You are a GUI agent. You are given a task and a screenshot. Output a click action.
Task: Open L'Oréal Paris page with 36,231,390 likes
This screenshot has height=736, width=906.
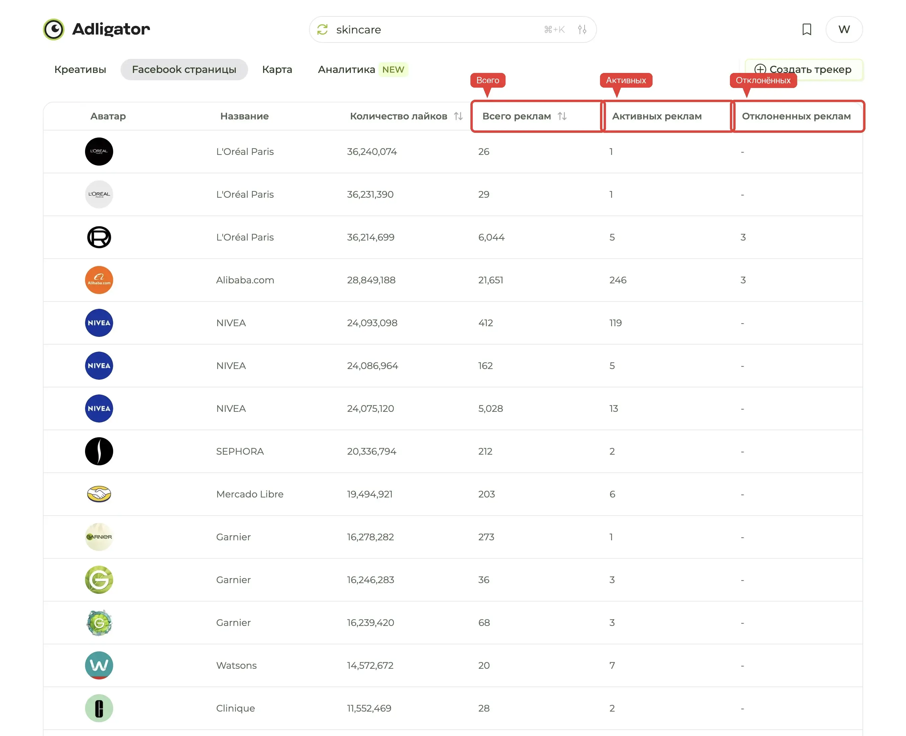[x=245, y=194]
